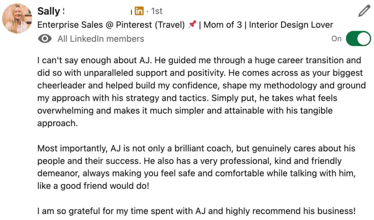Click "All LinkedIn members" visibility setting
The height and width of the screenshot is (220, 374).
coord(101,39)
